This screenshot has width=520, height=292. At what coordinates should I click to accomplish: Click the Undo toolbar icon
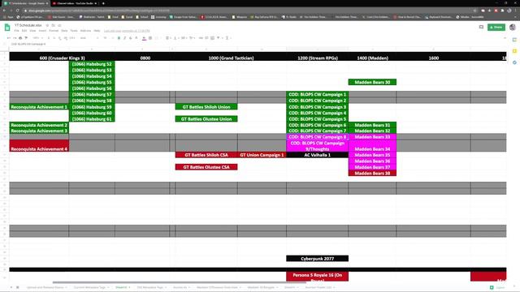(x=9, y=38)
